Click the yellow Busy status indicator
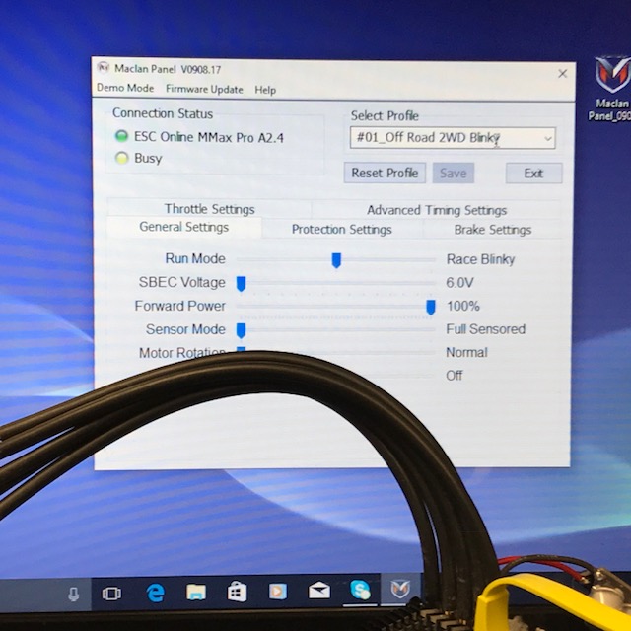 (122, 158)
